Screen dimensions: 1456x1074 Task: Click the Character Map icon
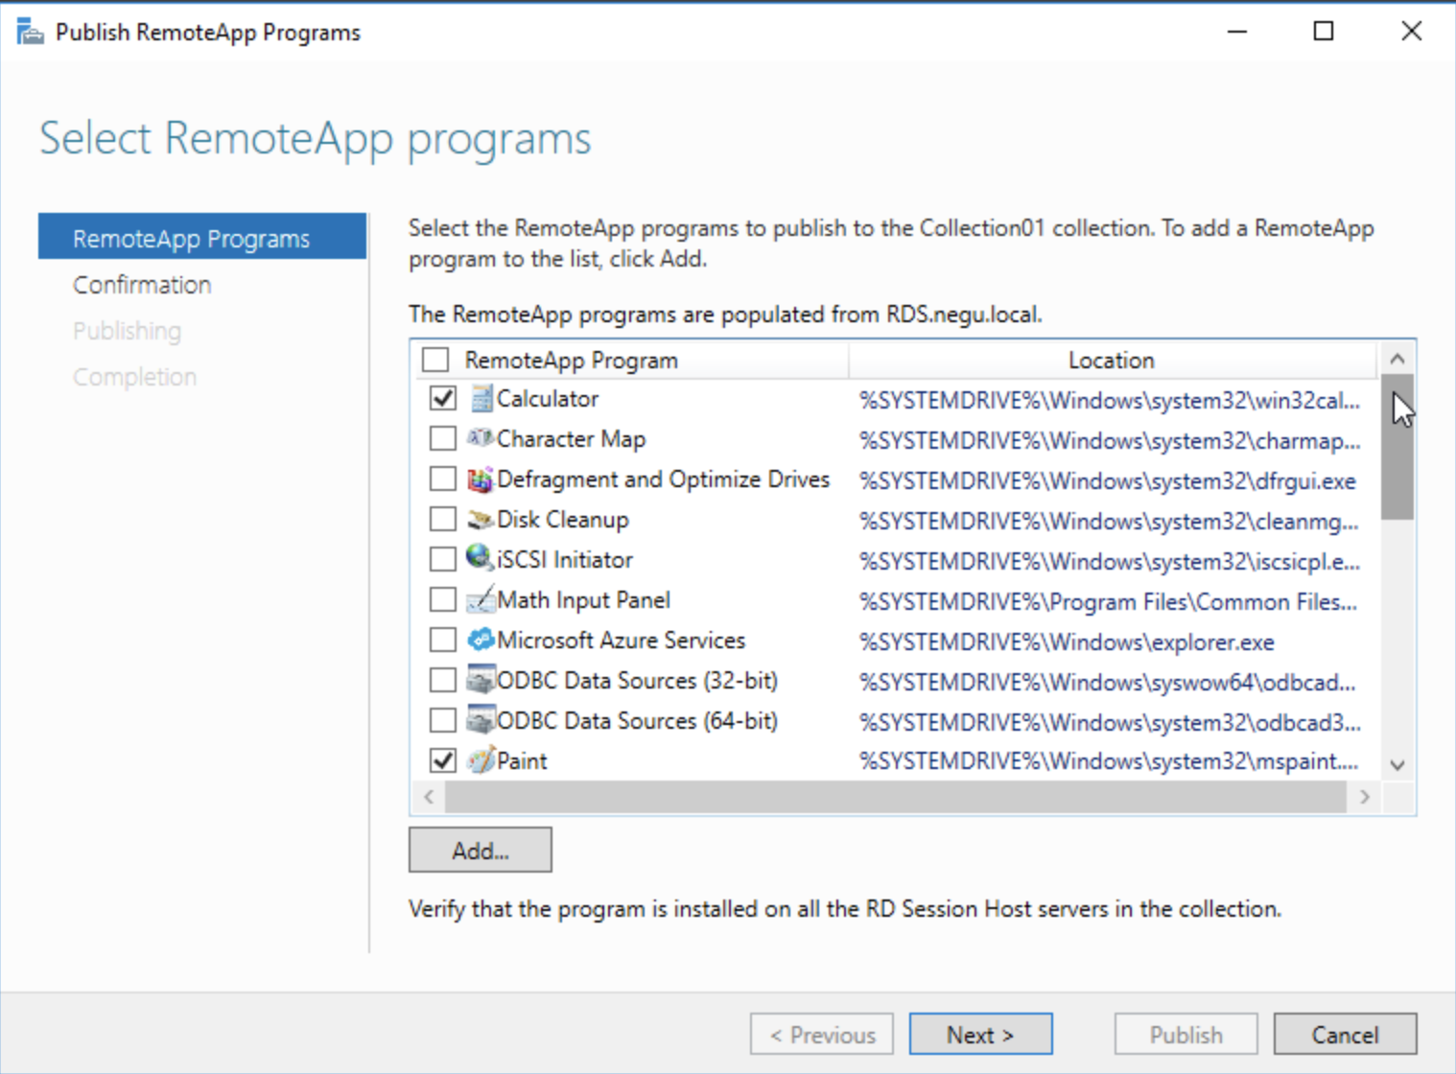[481, 439]
